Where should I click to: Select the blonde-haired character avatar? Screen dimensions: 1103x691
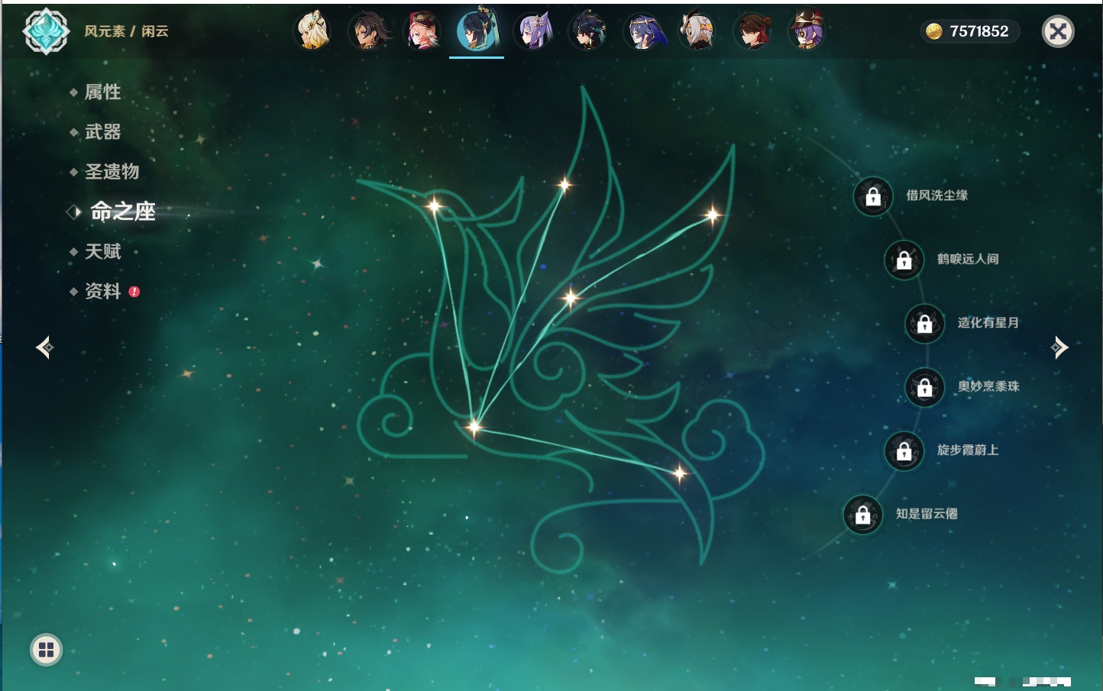click(312, 31)
